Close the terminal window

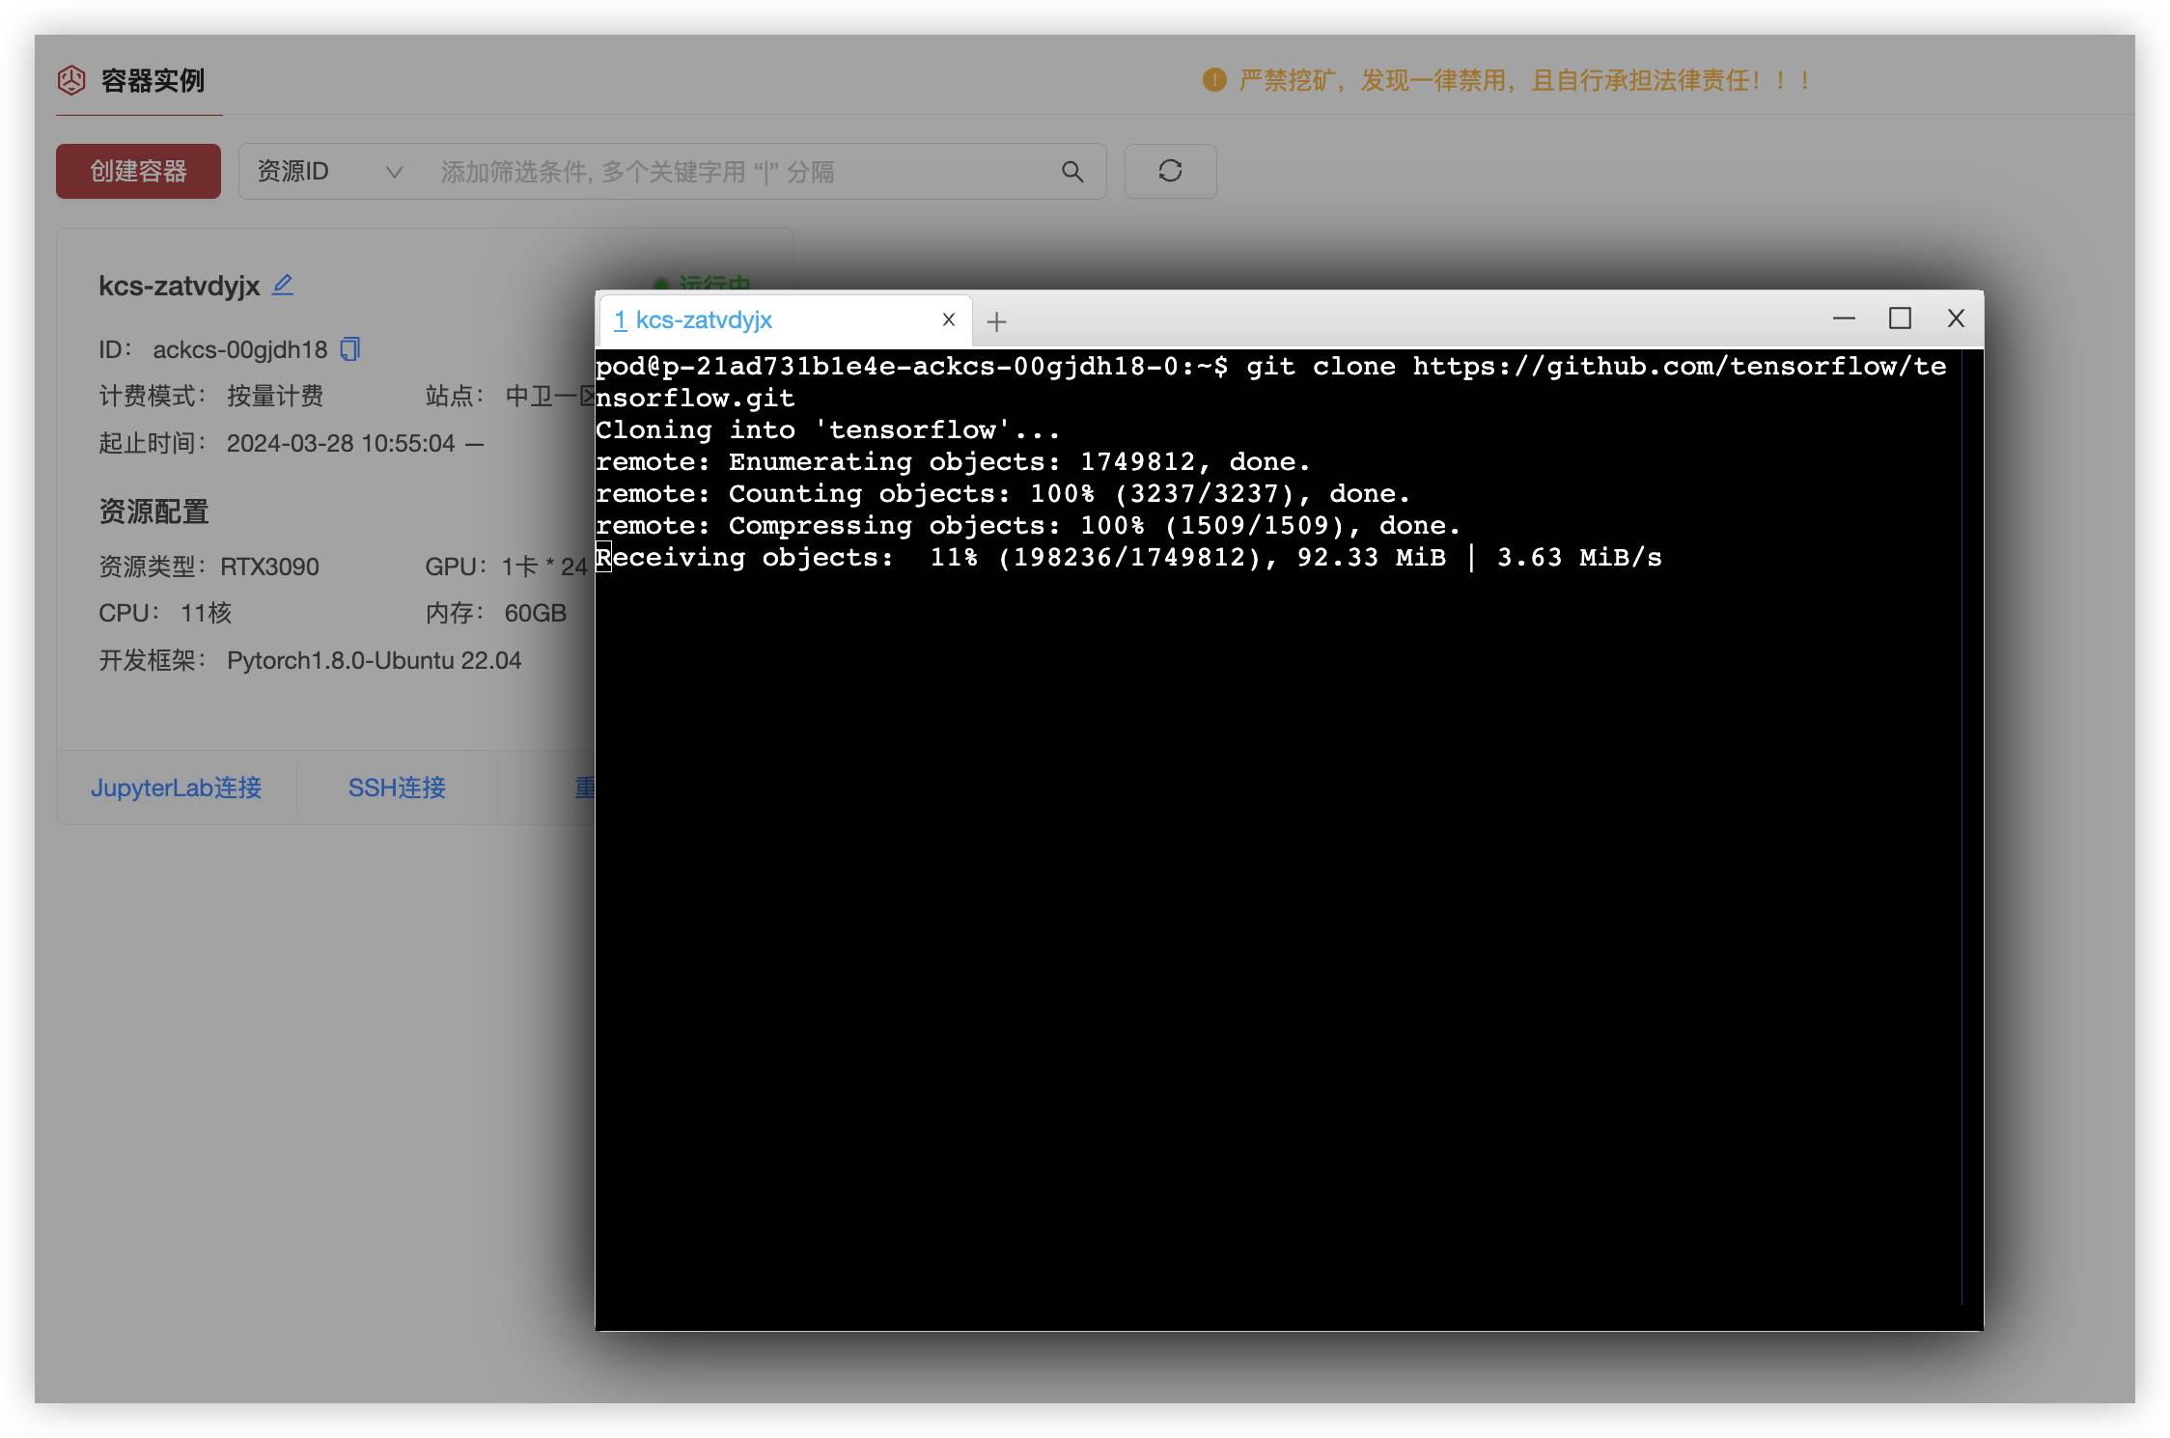pos(1956,318)
